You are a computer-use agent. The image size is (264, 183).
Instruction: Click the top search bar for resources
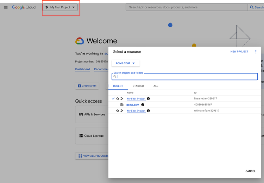pos(187,7)
